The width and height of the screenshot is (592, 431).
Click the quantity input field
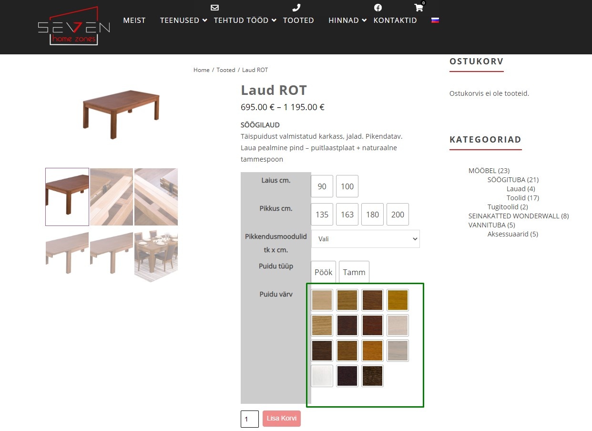coord(249,419)
